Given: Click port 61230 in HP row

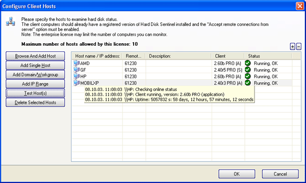Looking at the screenshot, I should coord(131,77).
